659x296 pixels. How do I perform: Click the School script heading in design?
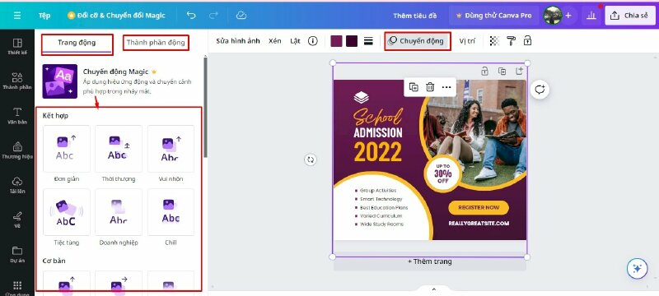(x=378, y=116)
